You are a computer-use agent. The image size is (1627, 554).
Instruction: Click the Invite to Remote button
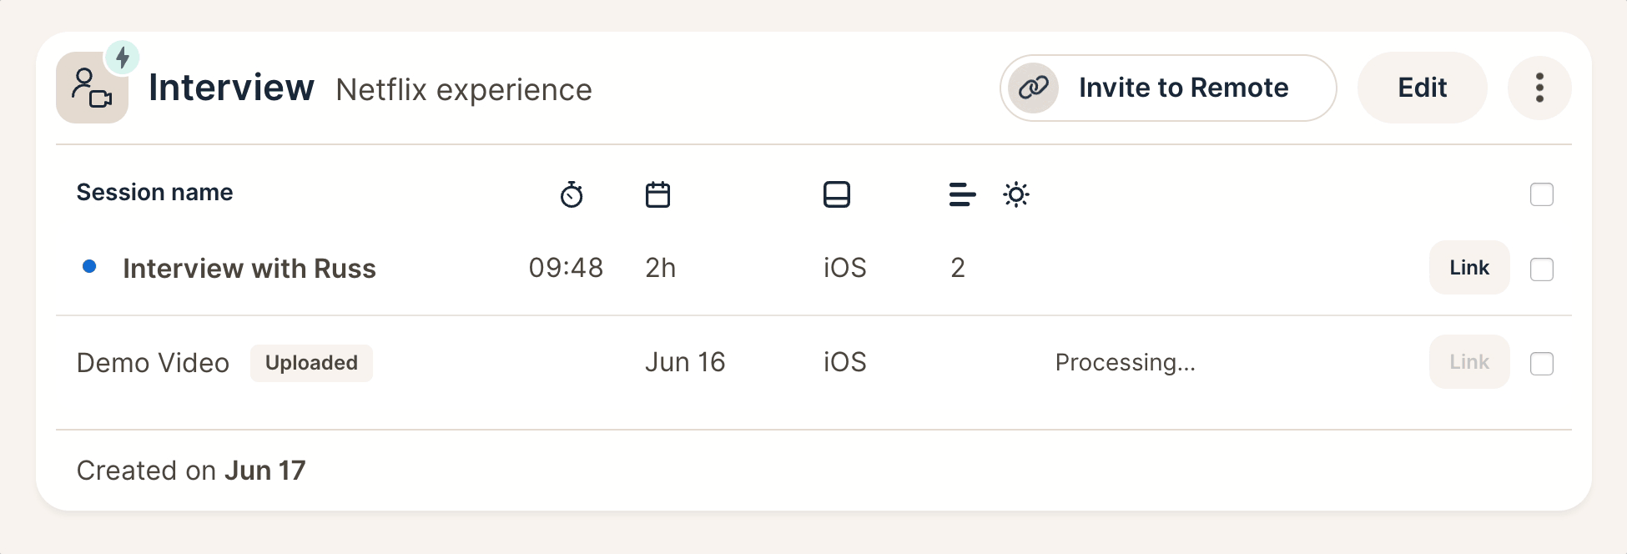click(1168, 88)
